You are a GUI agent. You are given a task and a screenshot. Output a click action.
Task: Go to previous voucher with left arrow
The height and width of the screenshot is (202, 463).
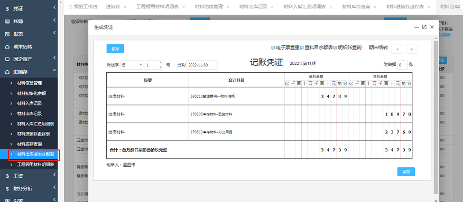click(x=397, y=49)
